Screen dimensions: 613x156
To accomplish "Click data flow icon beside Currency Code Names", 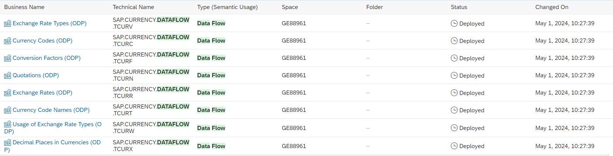I will coord(8,110).
